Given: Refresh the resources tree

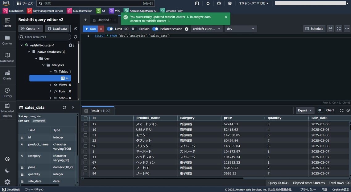Looking at the screenshot, I should (x=75, y=37).
